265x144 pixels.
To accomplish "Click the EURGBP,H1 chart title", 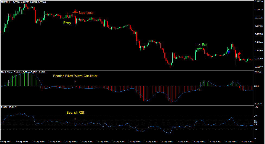I will coord(6,2).
